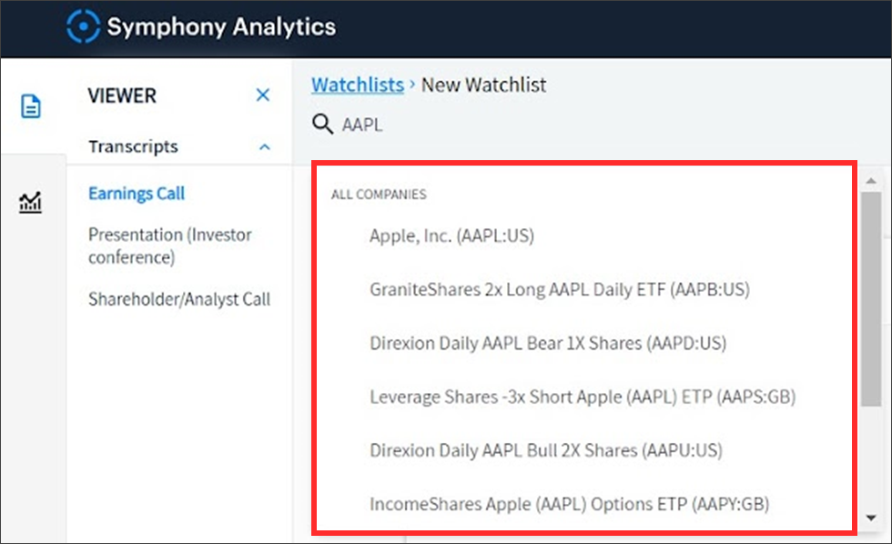The image size is (892, 544).
Task: Click the magnifier search icon
Action: point(322,124)
